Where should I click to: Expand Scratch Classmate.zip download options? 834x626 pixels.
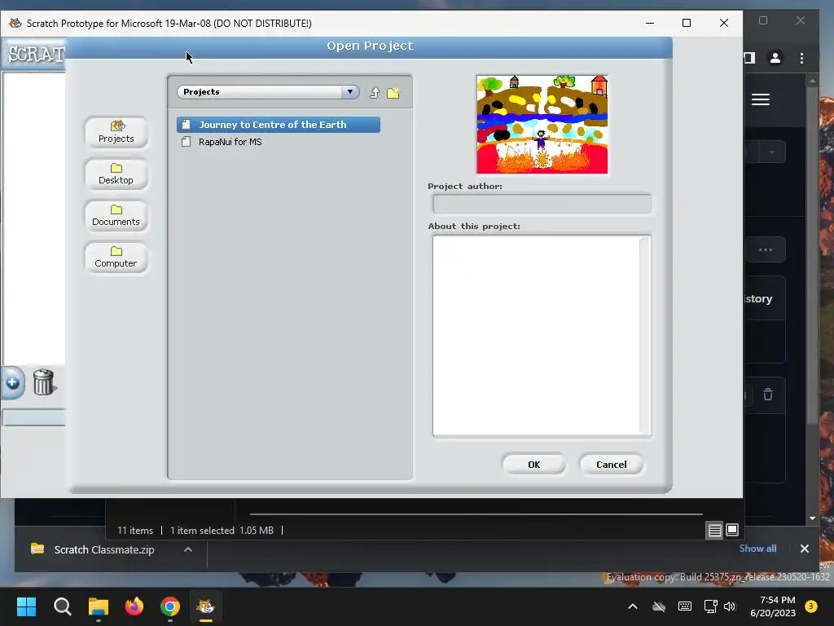[x=188, y=549]
